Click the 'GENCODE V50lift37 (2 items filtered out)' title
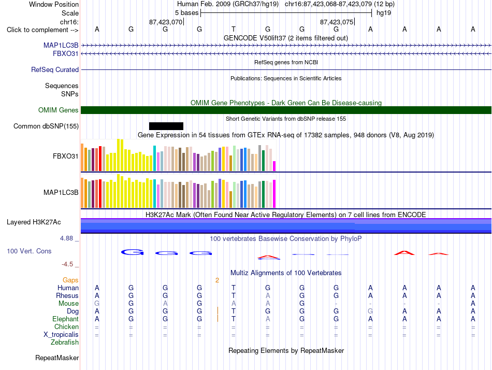Image resolution: width=492 pixels, height=370 pixels. tap(286, 38)
